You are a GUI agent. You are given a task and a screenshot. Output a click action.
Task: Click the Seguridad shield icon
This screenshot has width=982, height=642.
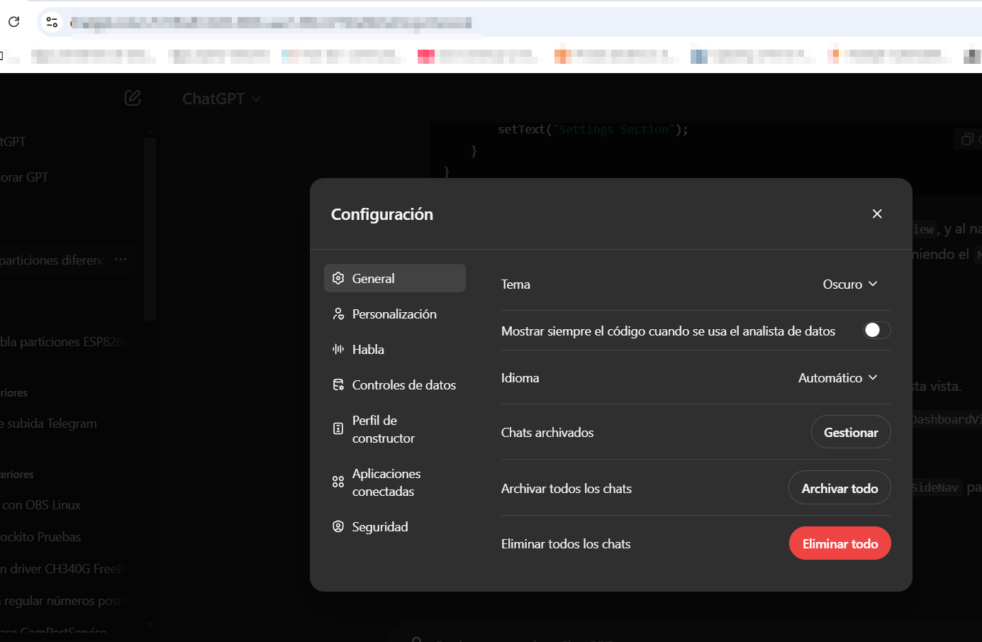pyautogui.click(x=338, y=526)
